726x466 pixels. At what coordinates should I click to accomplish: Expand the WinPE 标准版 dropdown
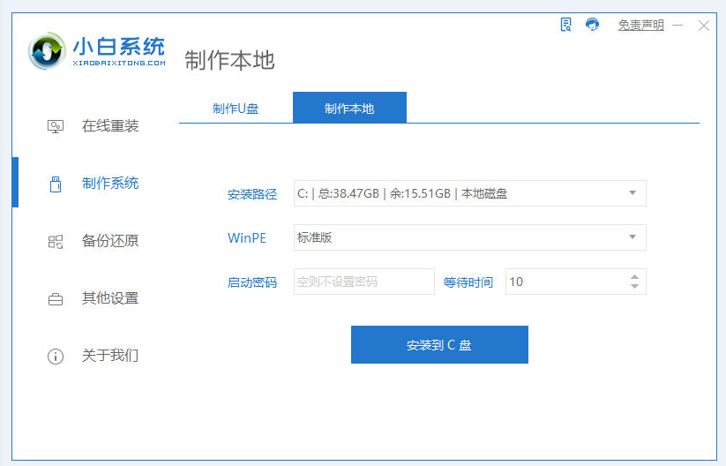(632, 237)
